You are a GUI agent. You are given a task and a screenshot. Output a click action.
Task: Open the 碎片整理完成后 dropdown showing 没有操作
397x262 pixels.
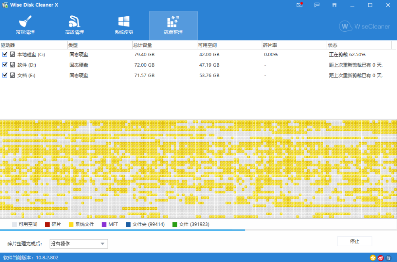tap(79, 244)
